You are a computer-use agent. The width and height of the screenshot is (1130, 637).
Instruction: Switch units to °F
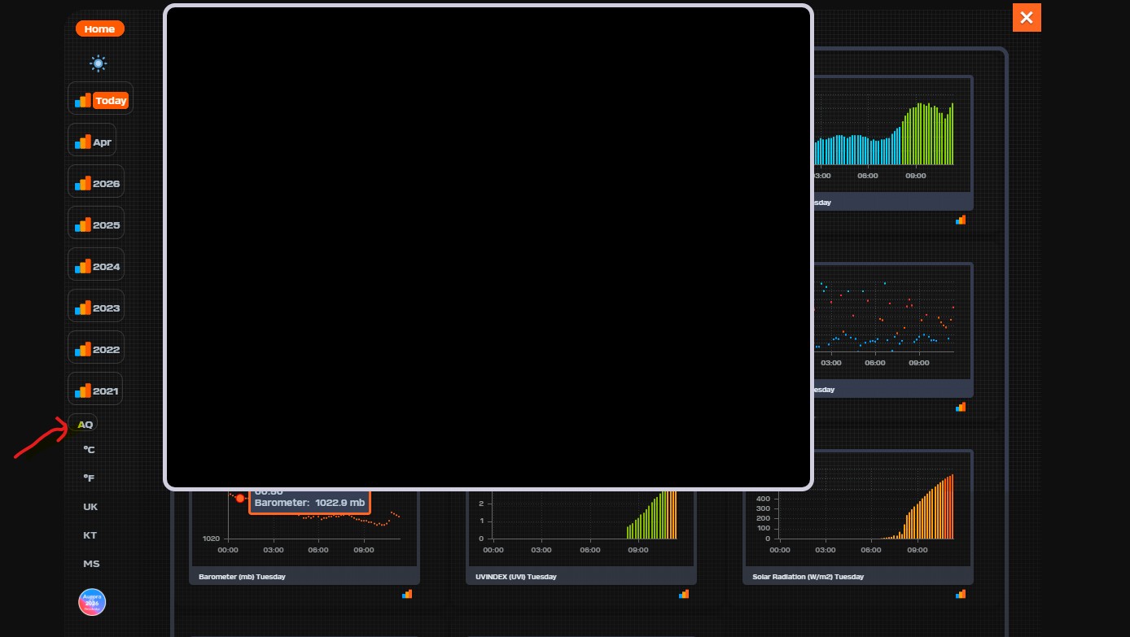[90, 478]
